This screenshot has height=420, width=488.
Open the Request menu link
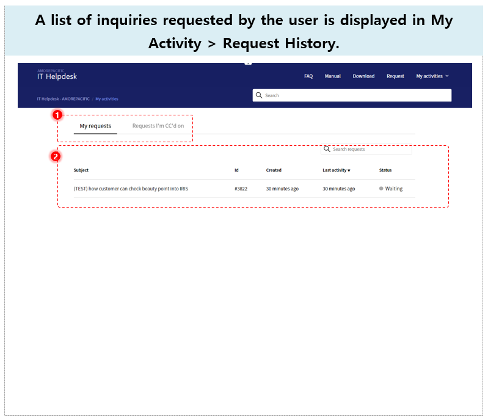click(x=395, y=76)
